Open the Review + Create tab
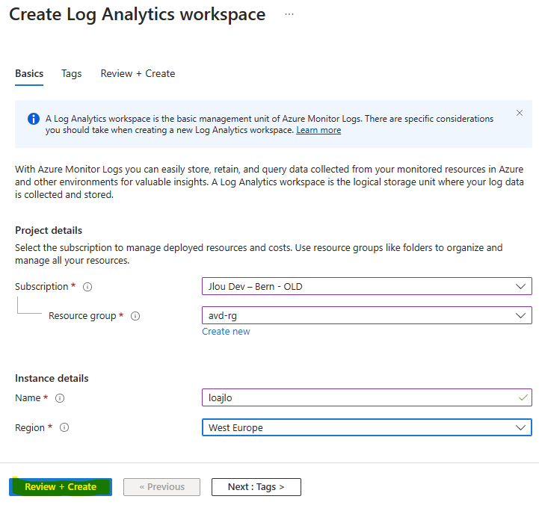The width and height of the screenshot is (539, 508). point(138,73)
